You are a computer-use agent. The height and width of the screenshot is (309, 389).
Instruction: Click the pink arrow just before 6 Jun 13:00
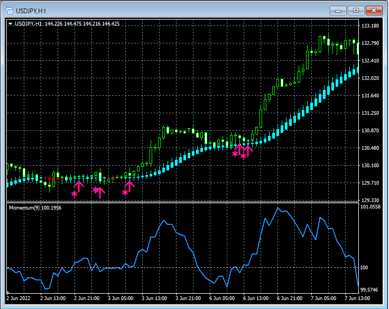tap(239, 149)
